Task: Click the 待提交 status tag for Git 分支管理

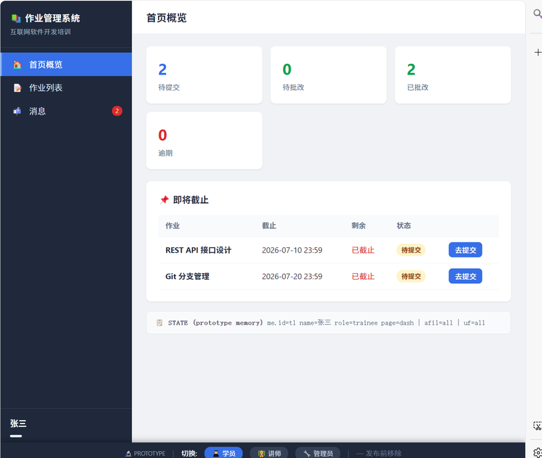Action: pyautogui.click(x=411, y=276)
